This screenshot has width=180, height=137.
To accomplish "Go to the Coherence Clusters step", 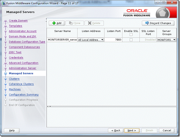I will click(x=21, y=84).
